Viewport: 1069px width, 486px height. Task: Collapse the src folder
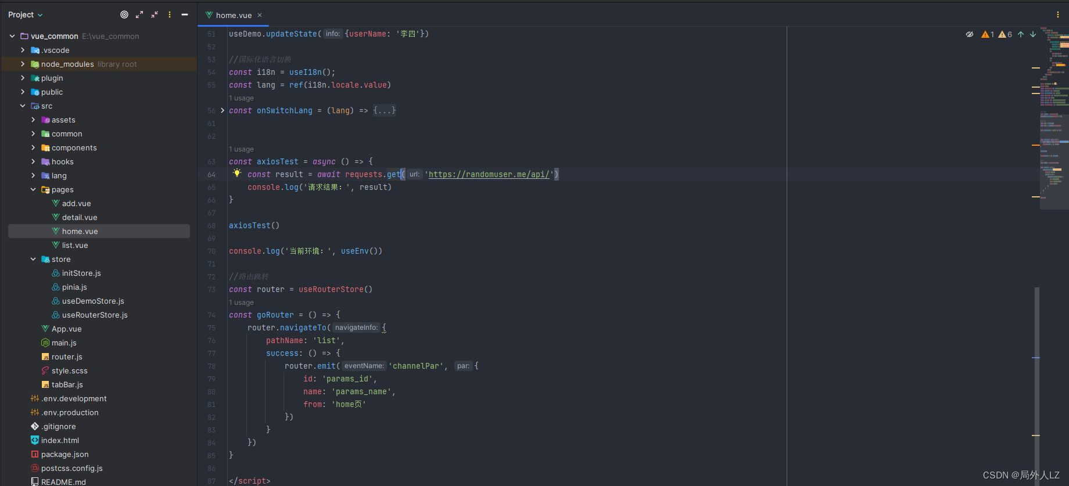point(23,106)
